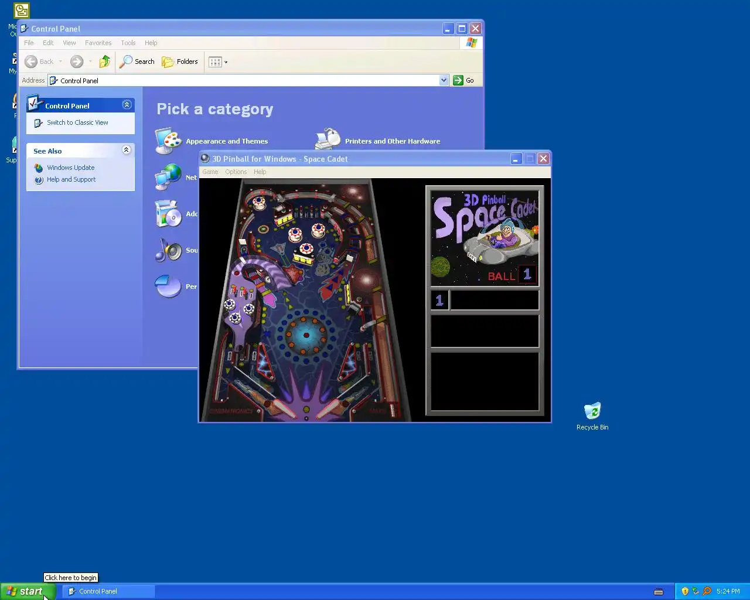Minimize the 3D Pinball window
Screen dimensions: 750x600
[x=516, y=159]
